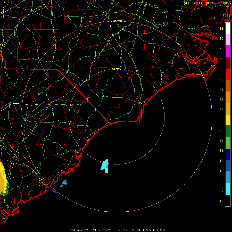Click the light pink legend swatch
This screenshot has width=232, height=232.
pyautogui.click(x=228, y=40)
